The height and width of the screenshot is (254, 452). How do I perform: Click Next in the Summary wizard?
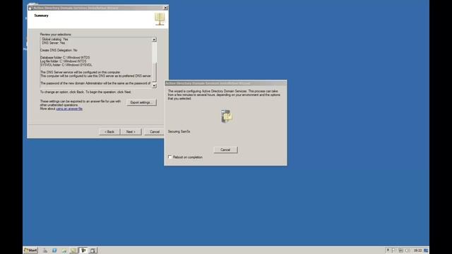tap(131, 132)
